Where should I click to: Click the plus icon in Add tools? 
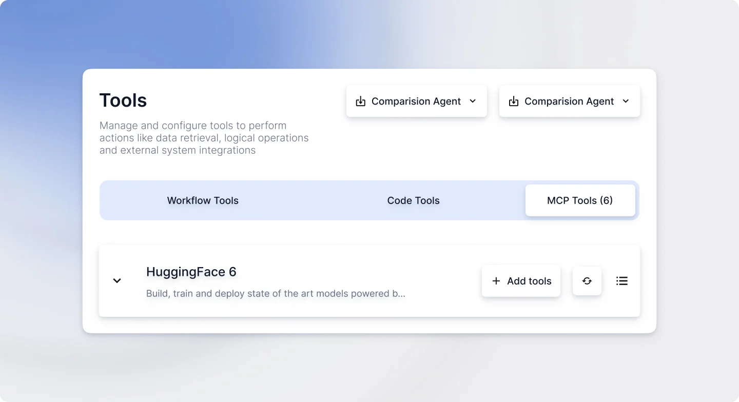[496, 281]
